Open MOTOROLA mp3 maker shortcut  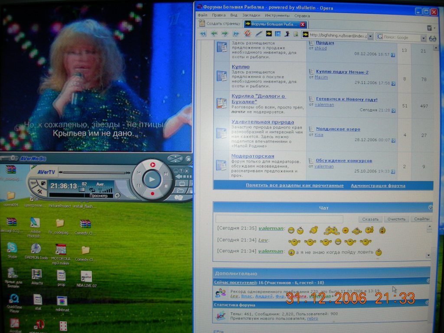coord(61,254)
